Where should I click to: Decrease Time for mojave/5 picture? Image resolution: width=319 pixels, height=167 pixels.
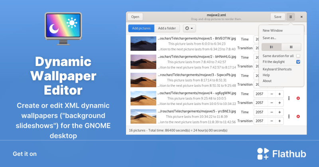pos(272,112)
